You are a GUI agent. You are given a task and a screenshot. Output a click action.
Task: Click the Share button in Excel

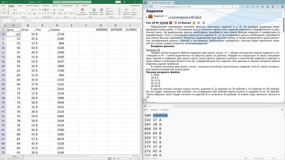coord(135,6)
